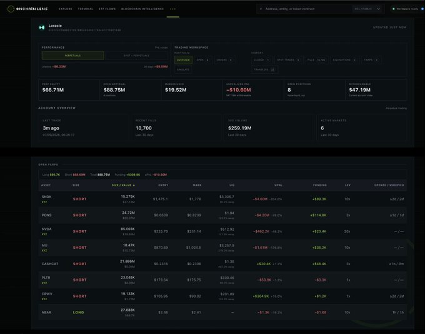Viewport: 425px width, 334px height.
Task: Sort by the Opened / Modified column header
Action: pyautogui.click(x=389, y=185)
